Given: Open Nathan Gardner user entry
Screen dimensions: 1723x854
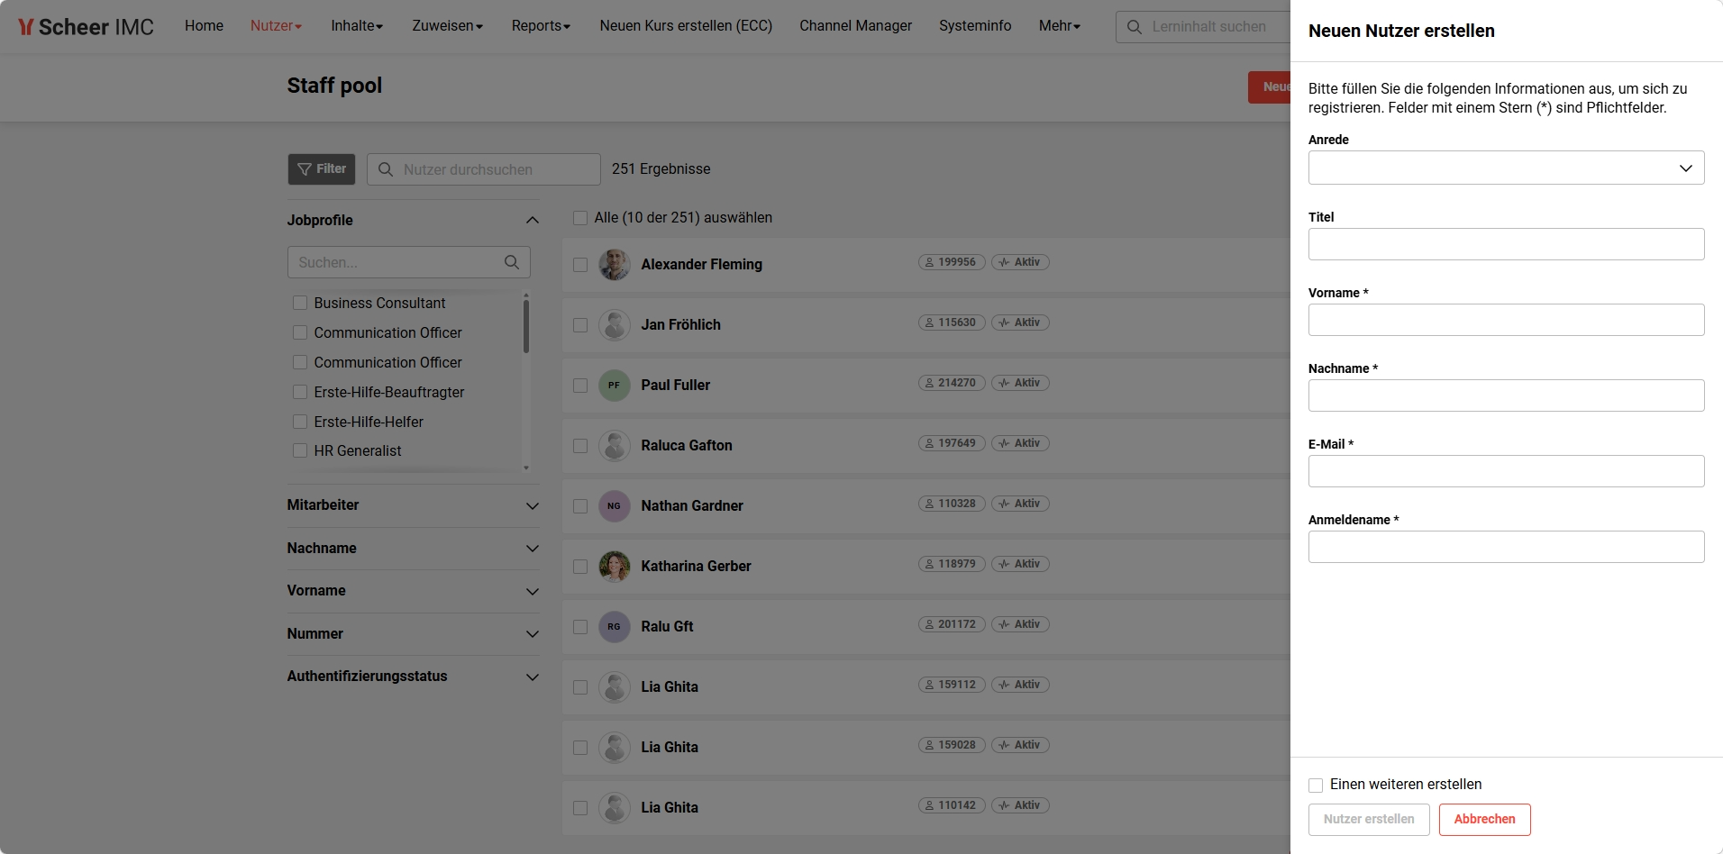Looking at the screenshot, I should pyautogui.click(x=692, y=506).
